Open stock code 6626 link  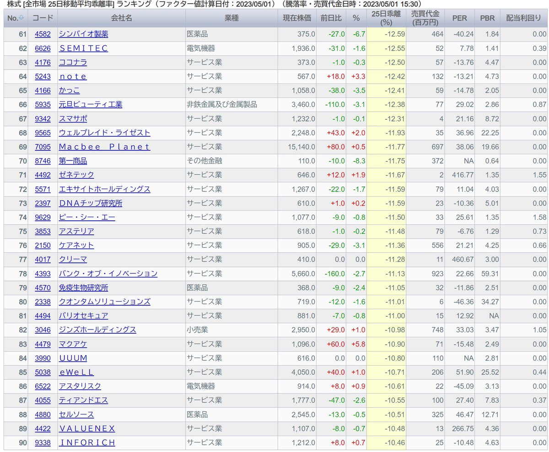43,48
